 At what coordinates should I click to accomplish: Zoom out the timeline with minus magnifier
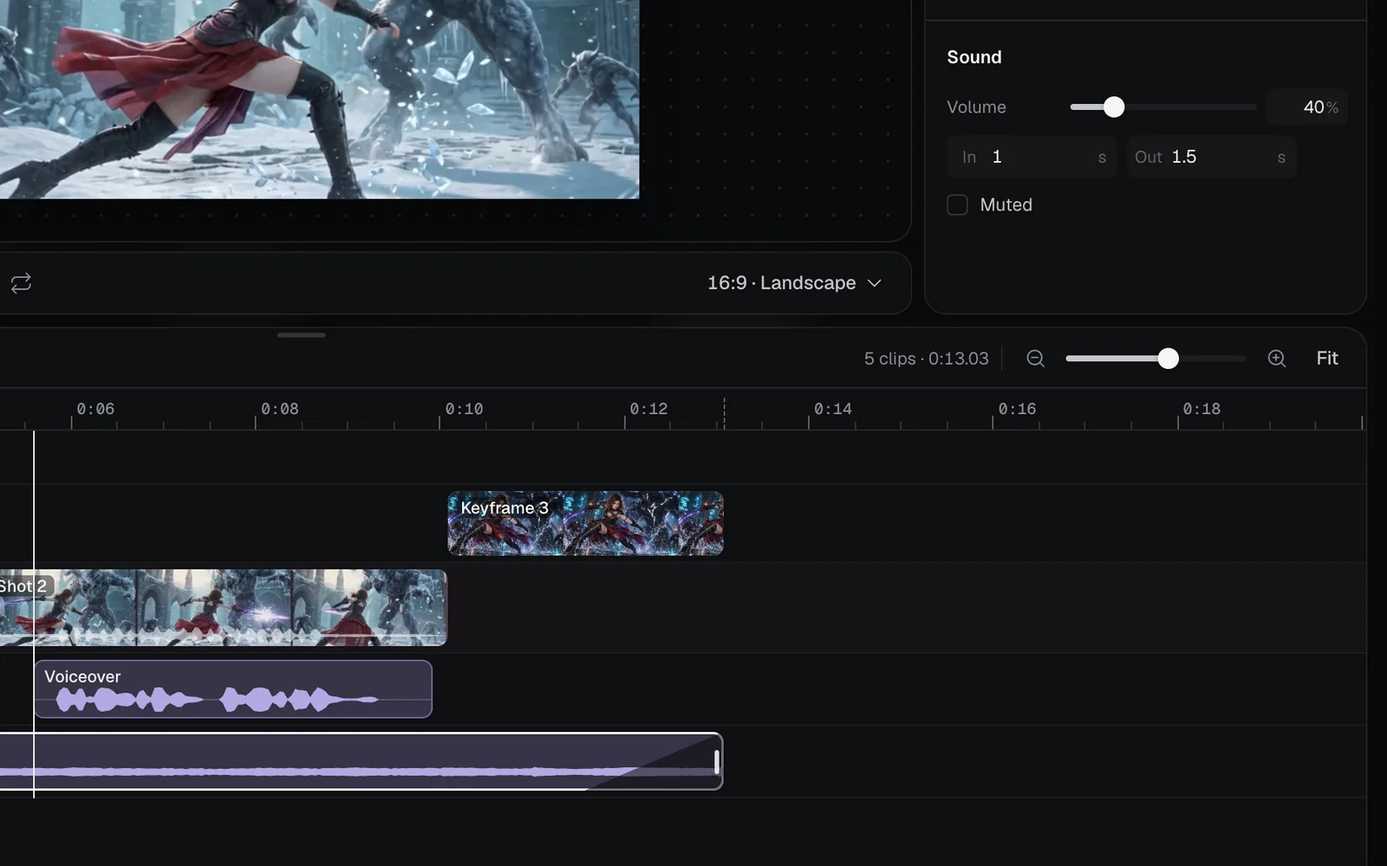pyautogui.click(x=1035, y=359)
